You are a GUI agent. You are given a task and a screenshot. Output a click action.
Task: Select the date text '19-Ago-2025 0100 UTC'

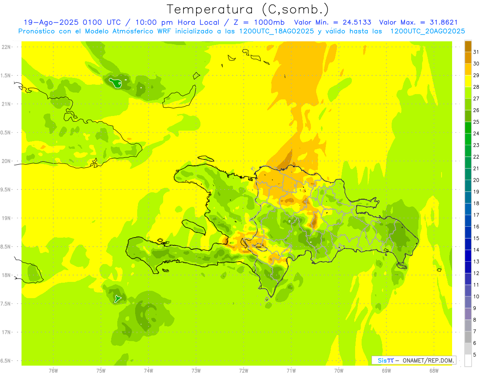click(x=73, y=23)
